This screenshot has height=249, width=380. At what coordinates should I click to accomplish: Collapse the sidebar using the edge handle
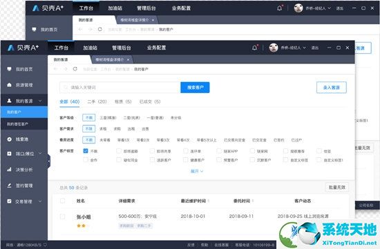pos(49,161)
